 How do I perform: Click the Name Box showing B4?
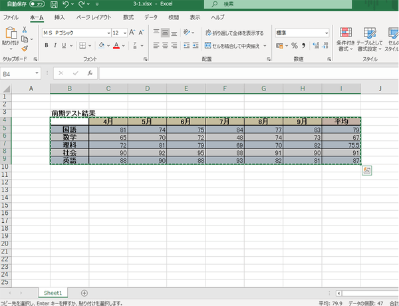point(20,73)
